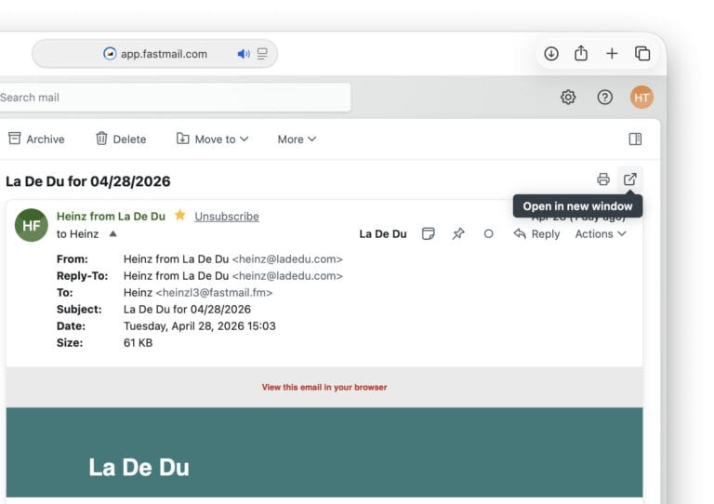The image size is (714, 504).
Task: Click the Unsubscribe link
Action: [227, 217]
